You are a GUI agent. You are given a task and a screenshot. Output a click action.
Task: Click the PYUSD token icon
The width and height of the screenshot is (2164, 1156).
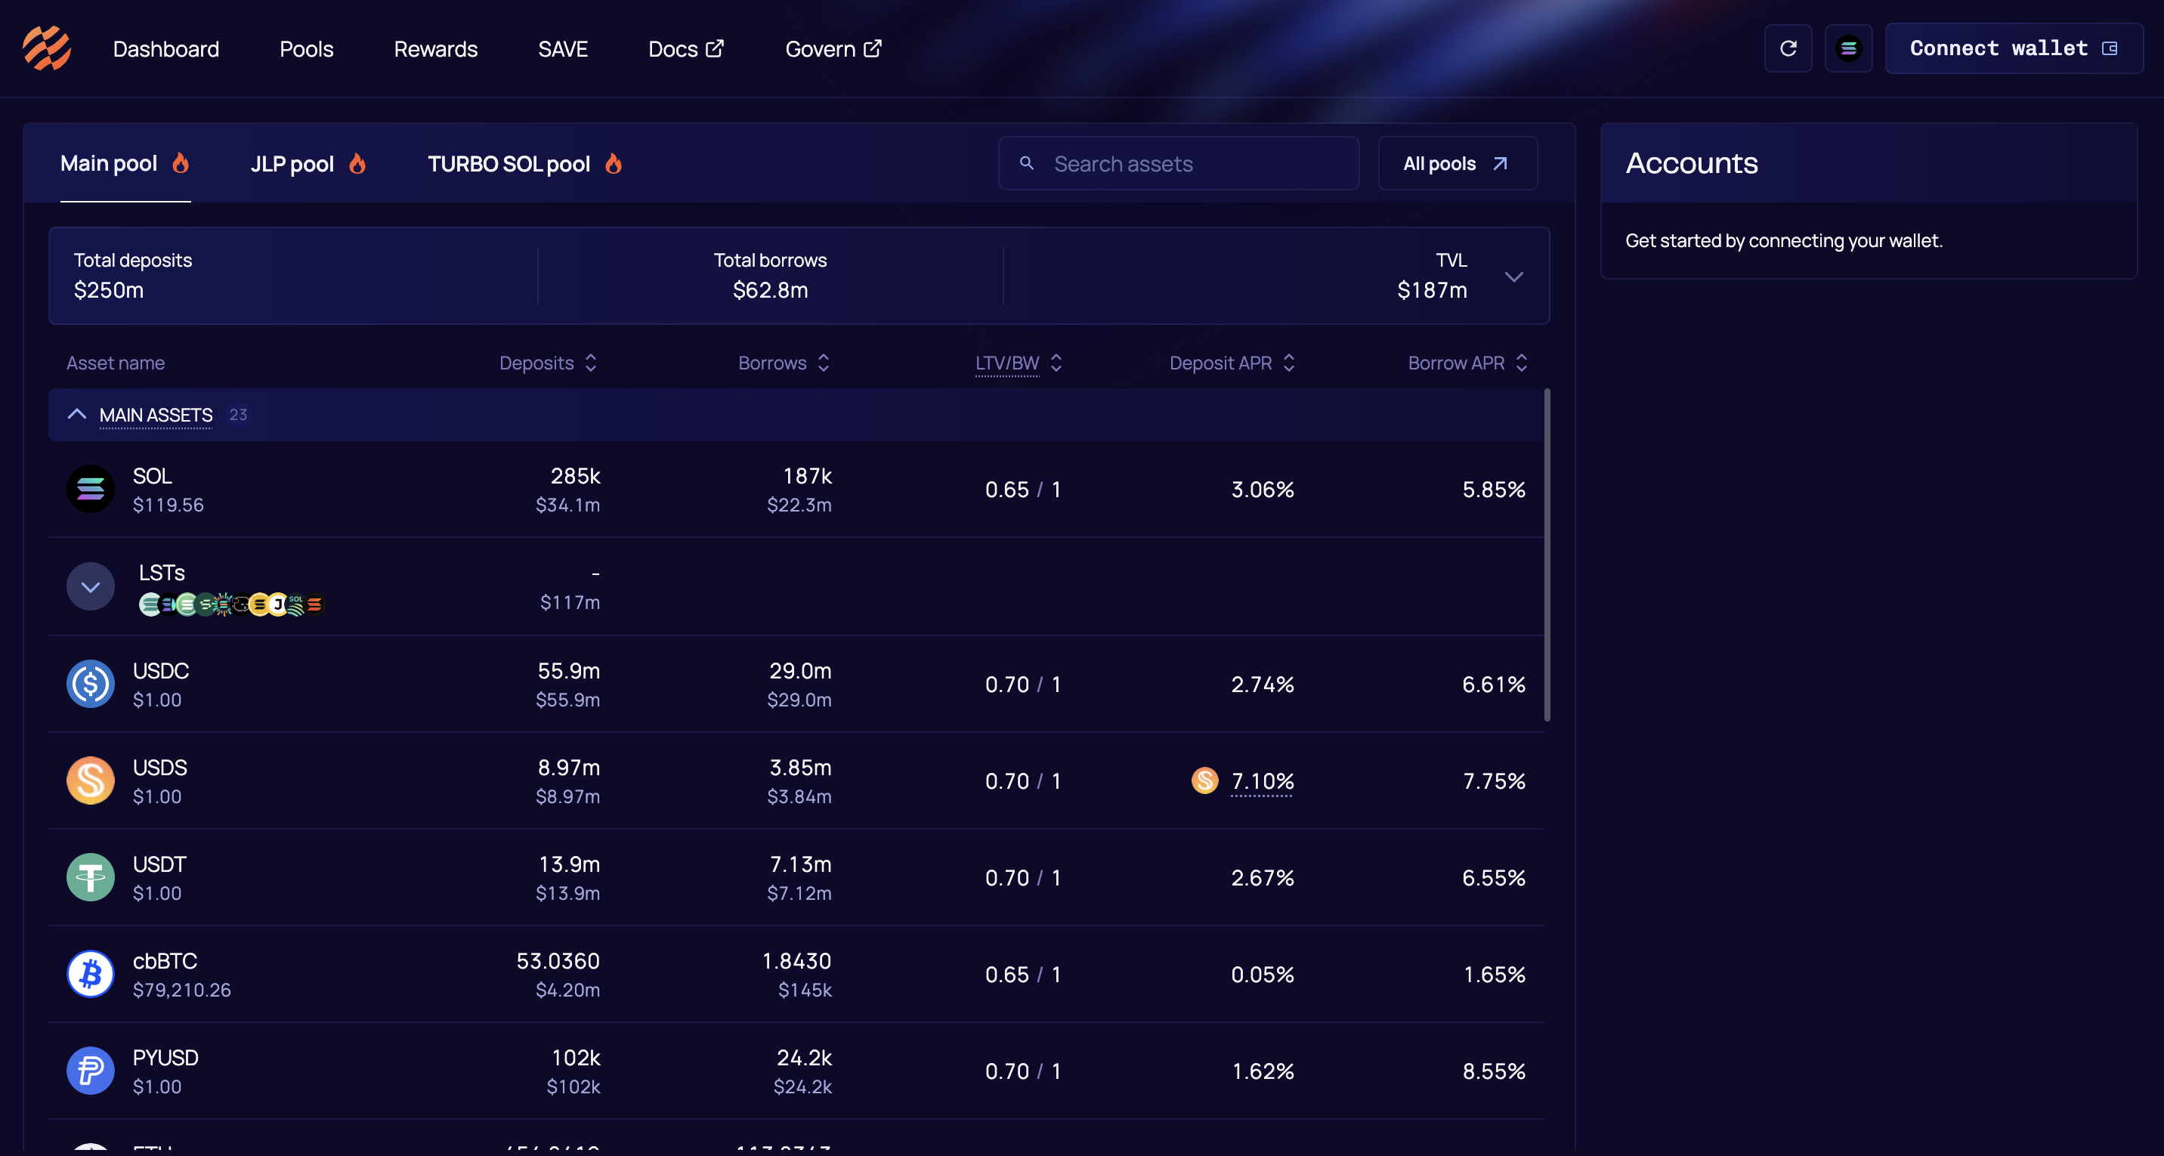[90, 1071]
